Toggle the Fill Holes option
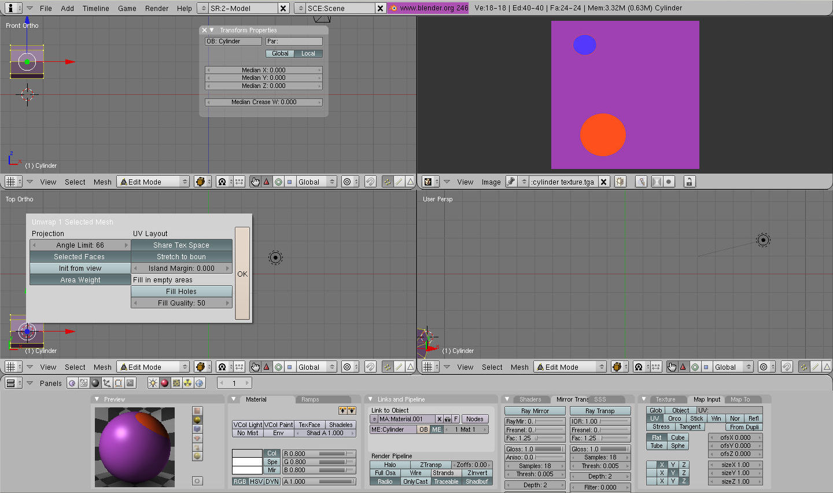 181,292
